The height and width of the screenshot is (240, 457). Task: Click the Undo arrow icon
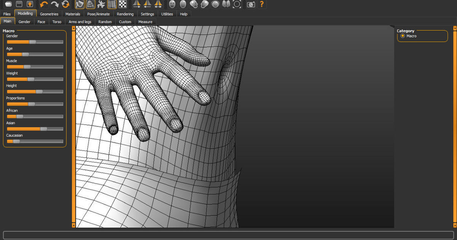[x=44, y=5]
